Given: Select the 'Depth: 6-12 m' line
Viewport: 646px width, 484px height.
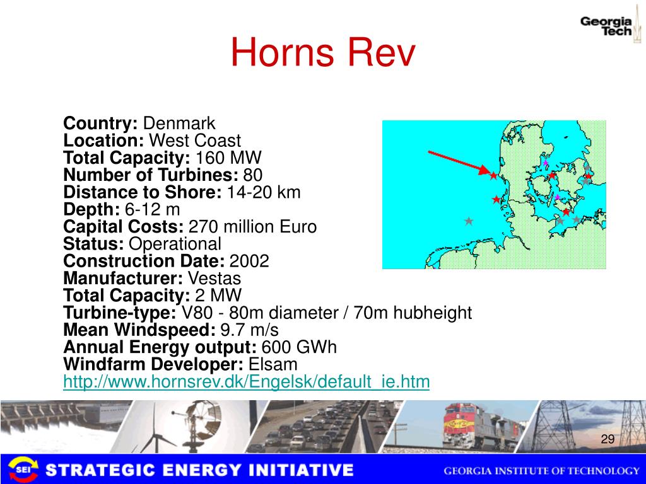Looking at the screenshot, I should tap(122, 209).
